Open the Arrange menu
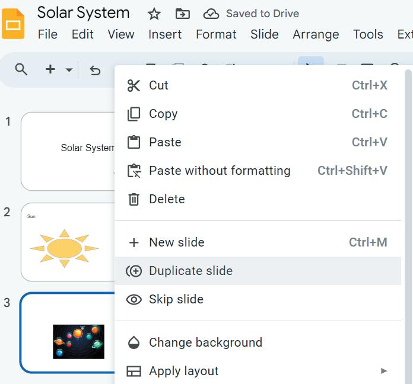The width and height of the screenshot is (413, 384). pos(315,34)
